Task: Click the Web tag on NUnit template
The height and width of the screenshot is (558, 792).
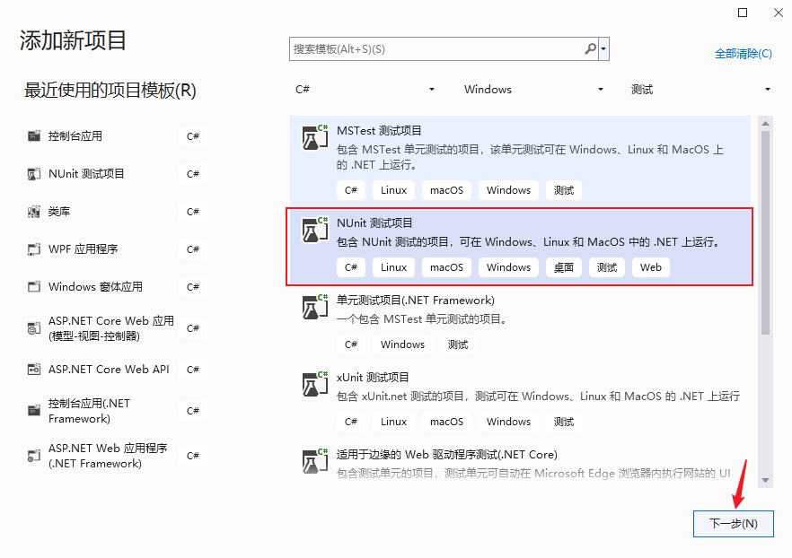Action: (x=650, y=267)
